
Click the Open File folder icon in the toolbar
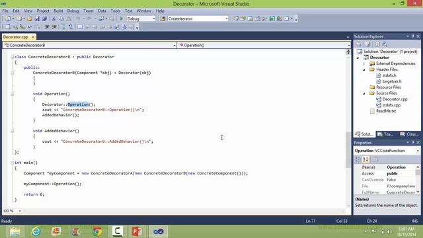29,19
